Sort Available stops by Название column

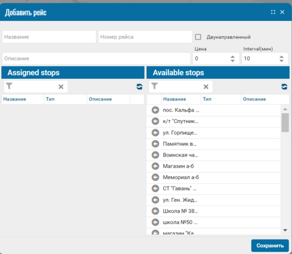pos(174,99)
